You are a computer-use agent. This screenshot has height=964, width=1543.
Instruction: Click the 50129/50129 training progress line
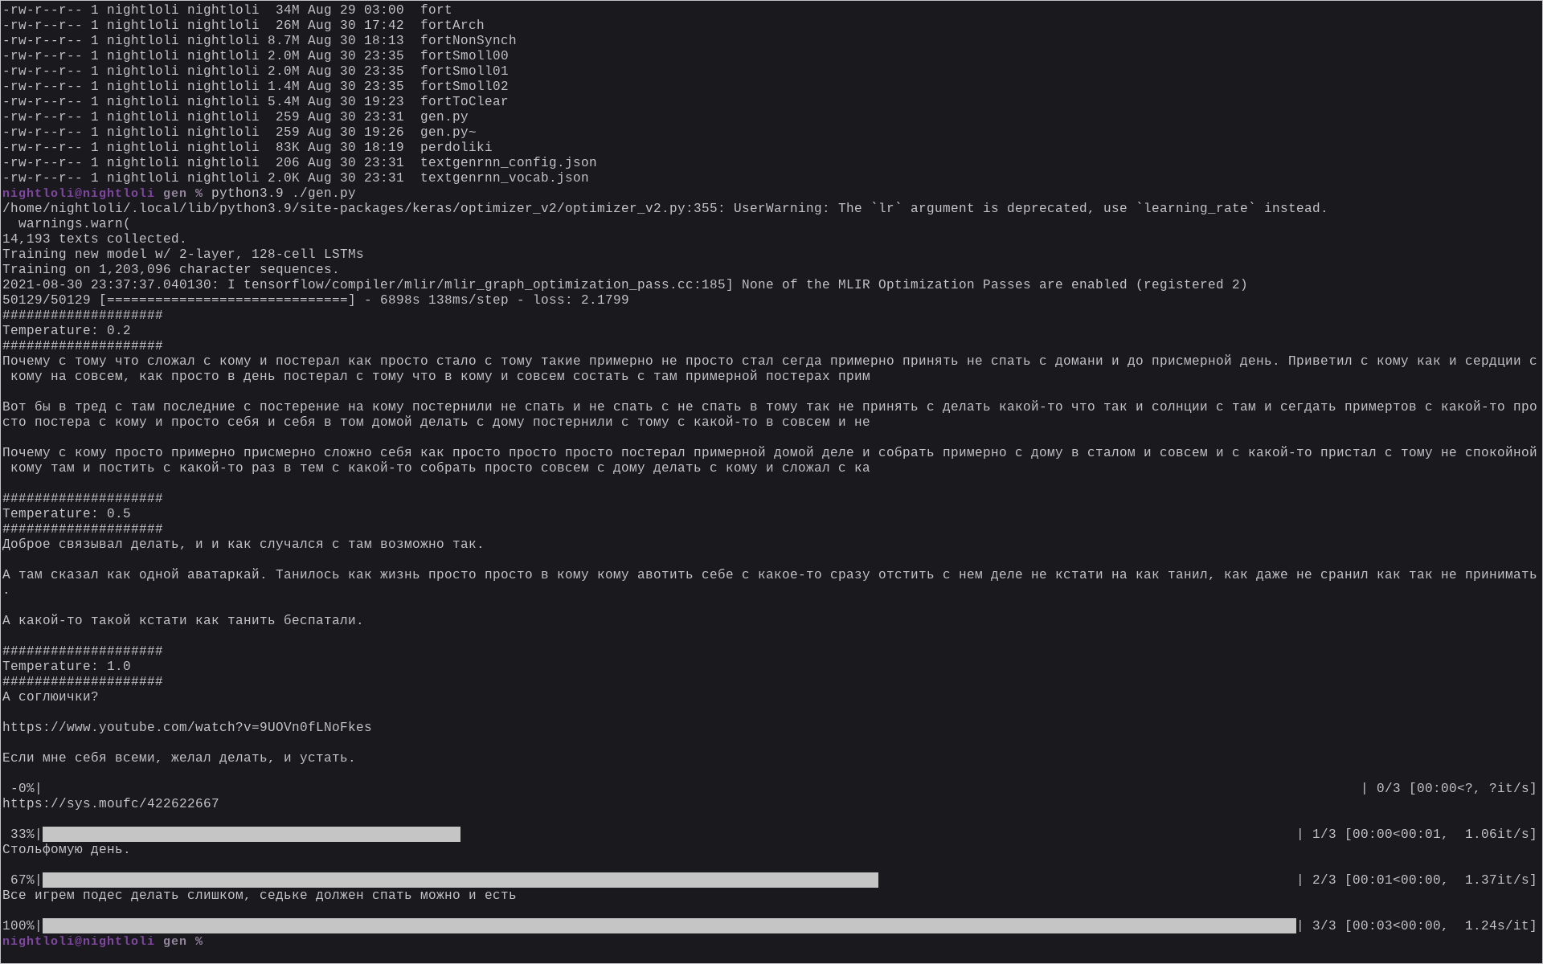pyautogui.click(x=315, y=300)
